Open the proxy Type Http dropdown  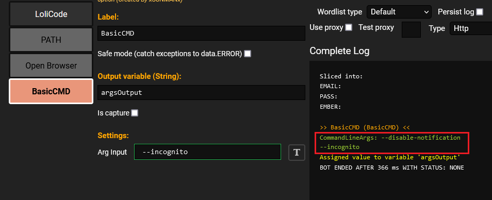coord(471,28)
